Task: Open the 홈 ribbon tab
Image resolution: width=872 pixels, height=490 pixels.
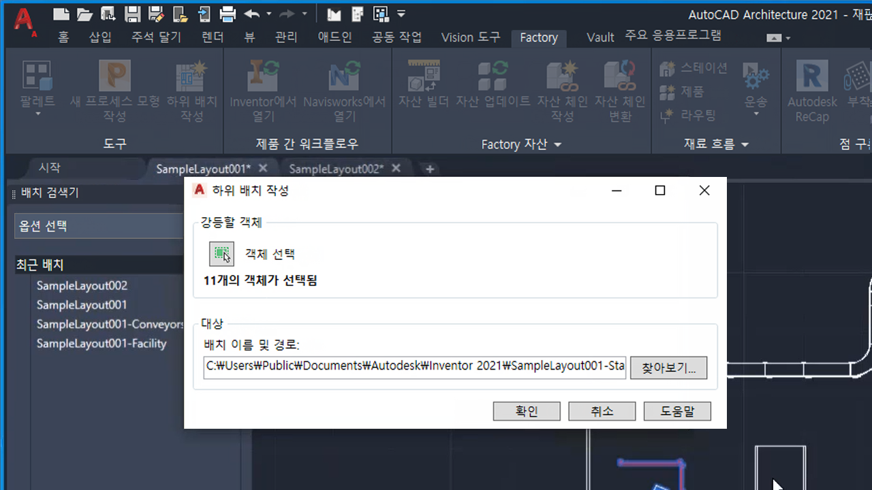Action: [63, 37]
